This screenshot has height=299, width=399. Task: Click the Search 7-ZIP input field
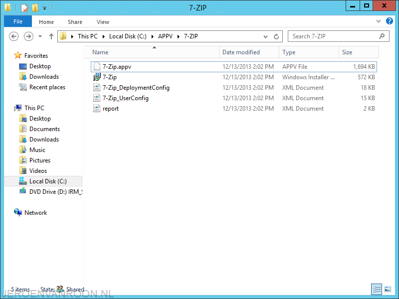(339, 36)
